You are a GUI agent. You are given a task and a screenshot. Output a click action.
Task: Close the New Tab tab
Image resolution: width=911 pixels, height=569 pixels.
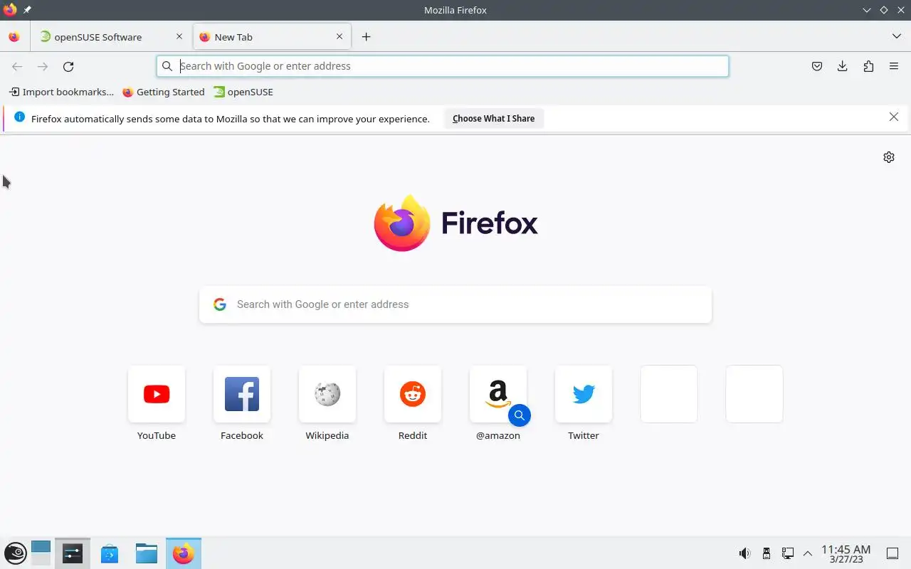339,37
